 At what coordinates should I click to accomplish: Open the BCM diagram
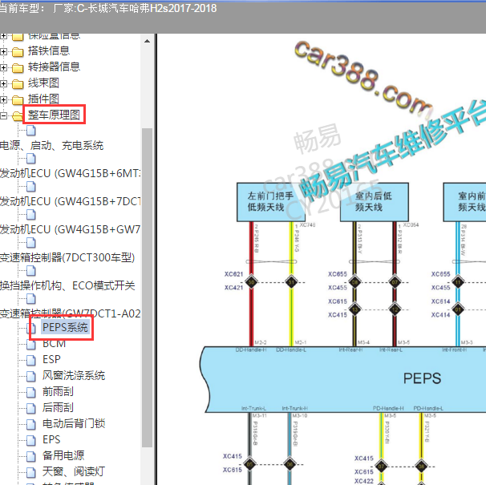click(55, 344)
